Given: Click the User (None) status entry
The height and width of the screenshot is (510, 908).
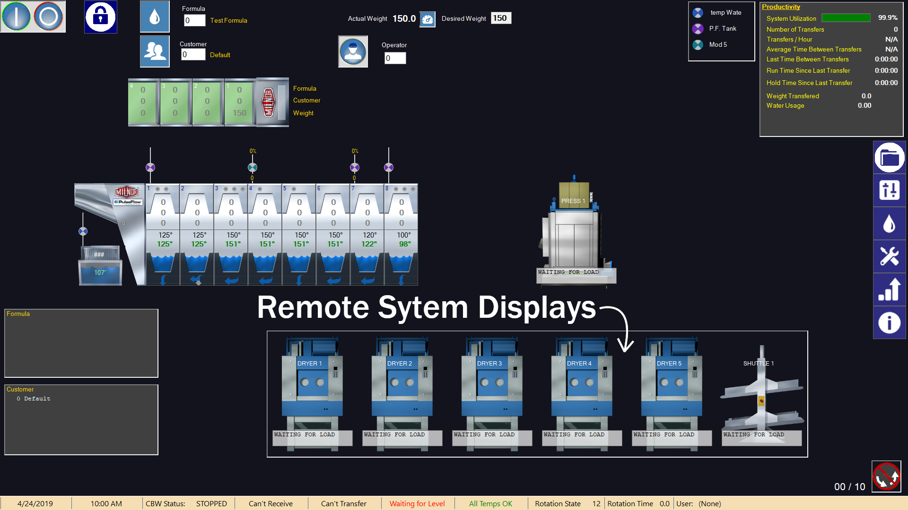Looking at the screenshot, I should [x=698, y=504].
